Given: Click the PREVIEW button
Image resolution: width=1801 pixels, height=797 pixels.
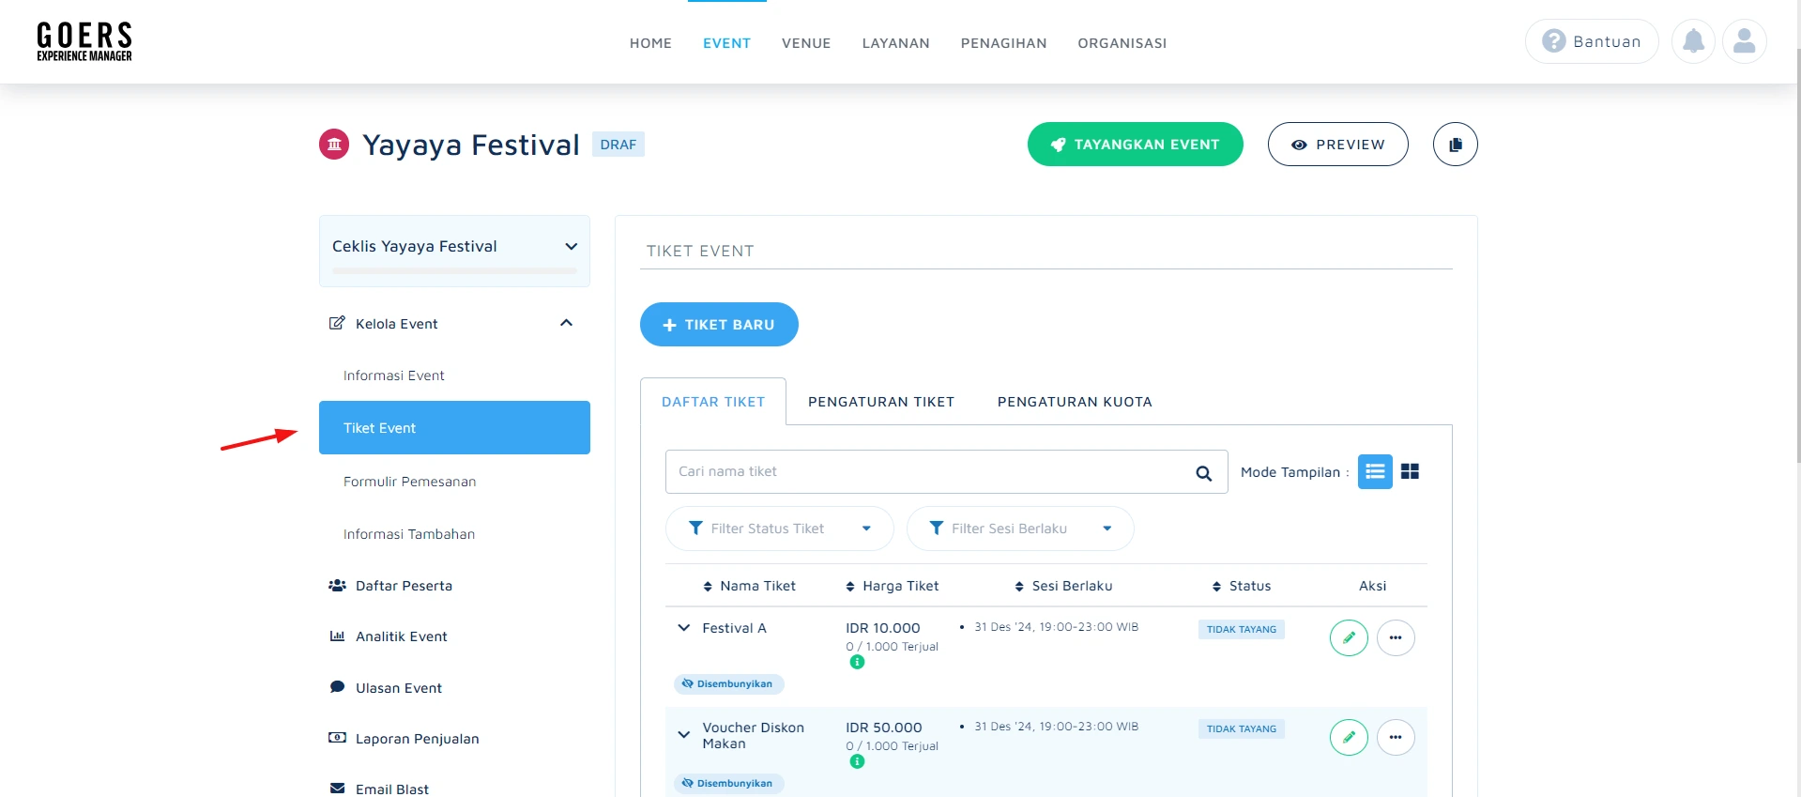Looking at the screenshot, I should (1338, 145).
